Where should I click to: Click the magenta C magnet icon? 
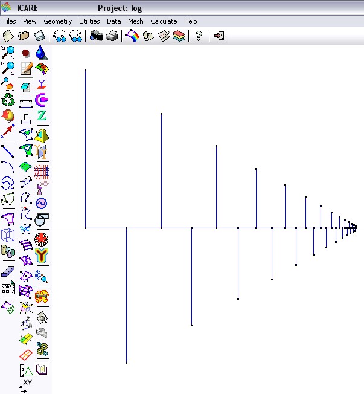coord(42,100)
